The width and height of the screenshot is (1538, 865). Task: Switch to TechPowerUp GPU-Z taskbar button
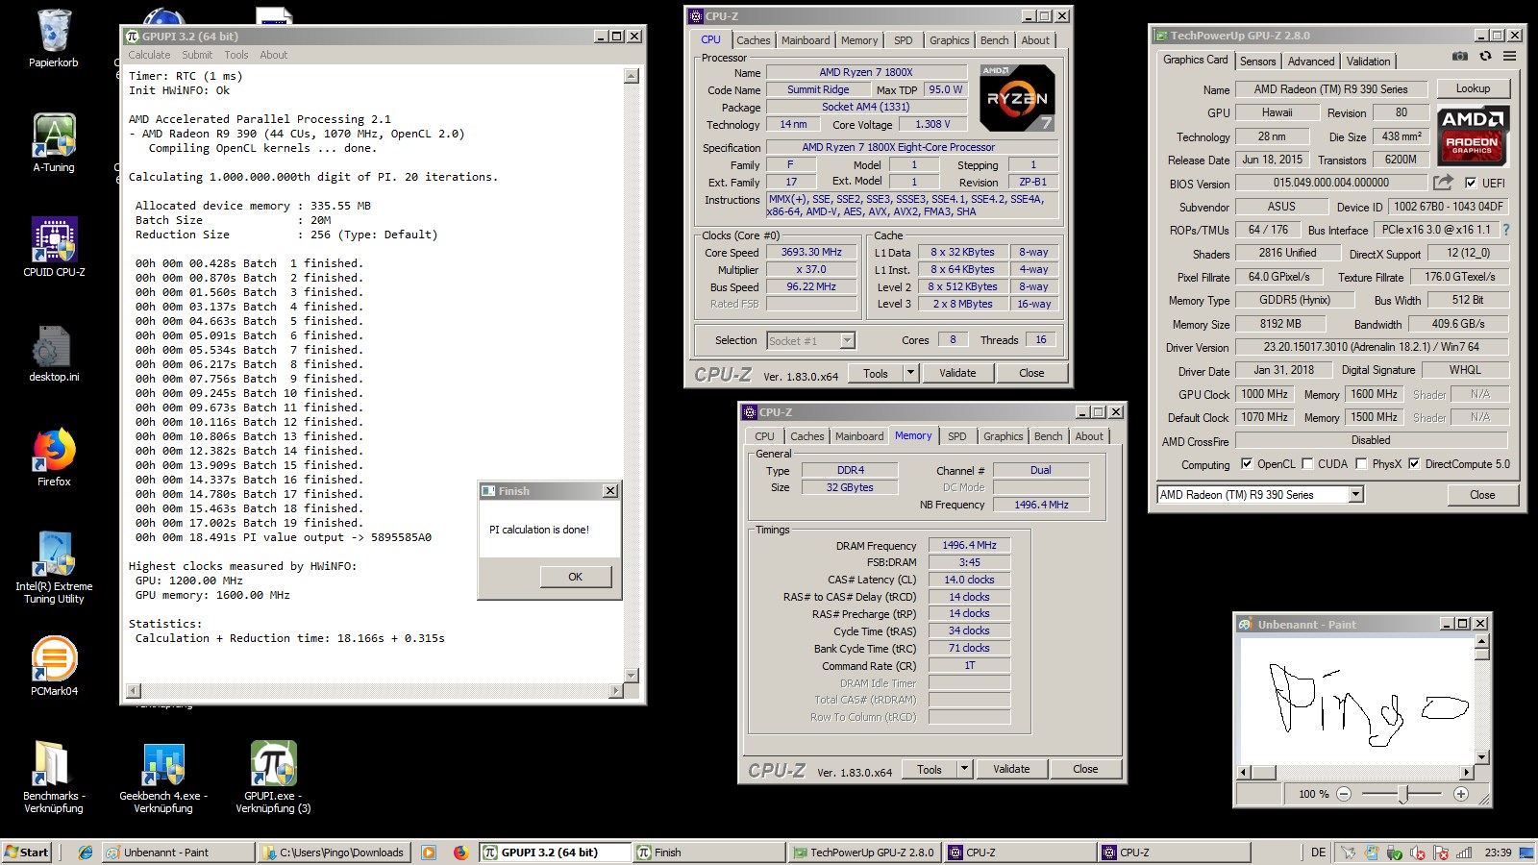[x=864, y=853]
